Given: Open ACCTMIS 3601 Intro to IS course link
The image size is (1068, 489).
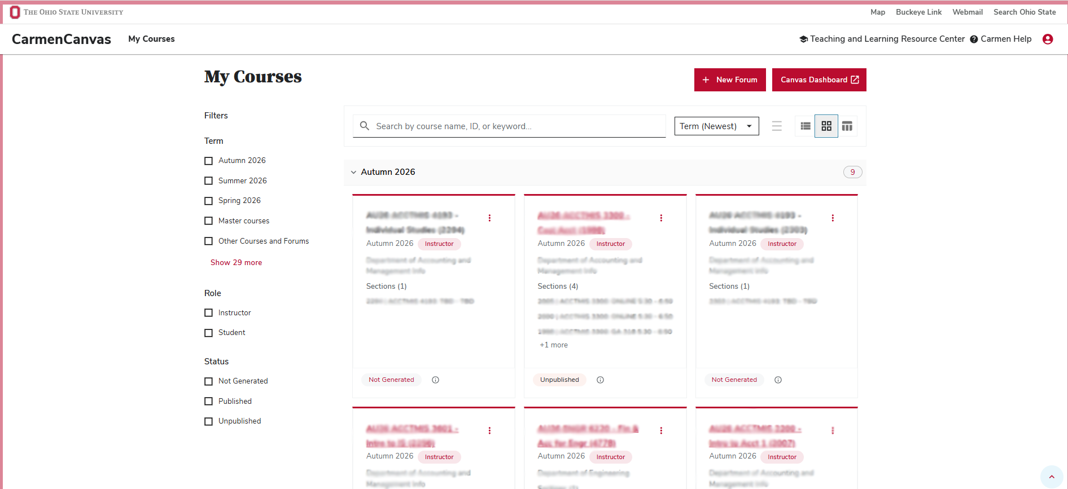Looking at the screenshot, I should (x=412, y=436).
